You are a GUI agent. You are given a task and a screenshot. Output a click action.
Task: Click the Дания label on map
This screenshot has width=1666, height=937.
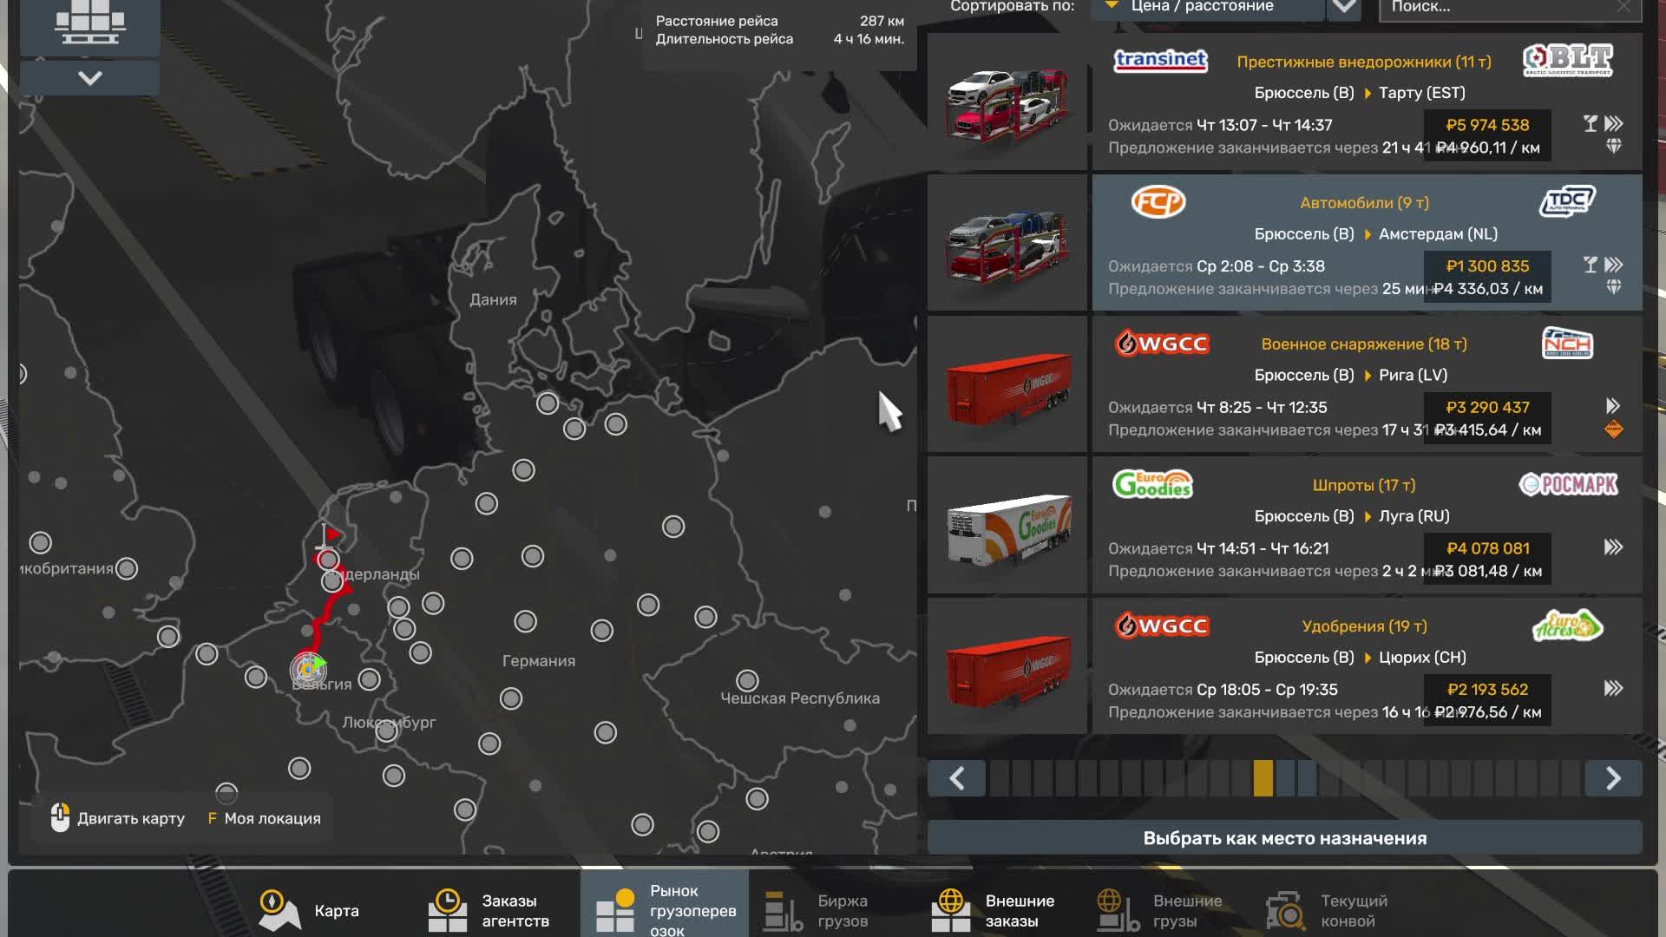tap(493, 299)
